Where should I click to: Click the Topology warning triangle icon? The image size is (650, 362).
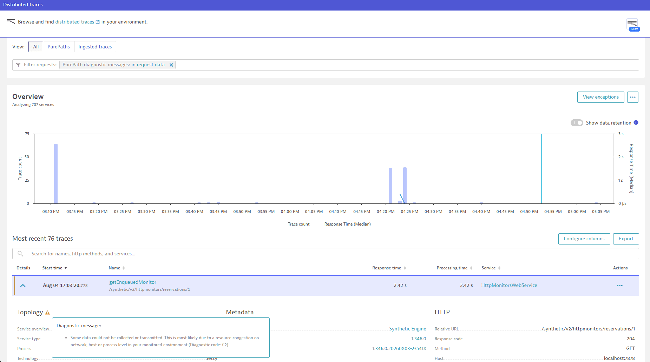pyautogui.click(x=47, y=313)
